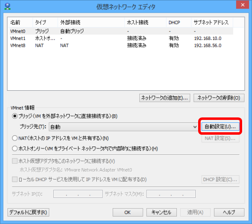Click ネットワークの削除(O) button

[219, 98]
